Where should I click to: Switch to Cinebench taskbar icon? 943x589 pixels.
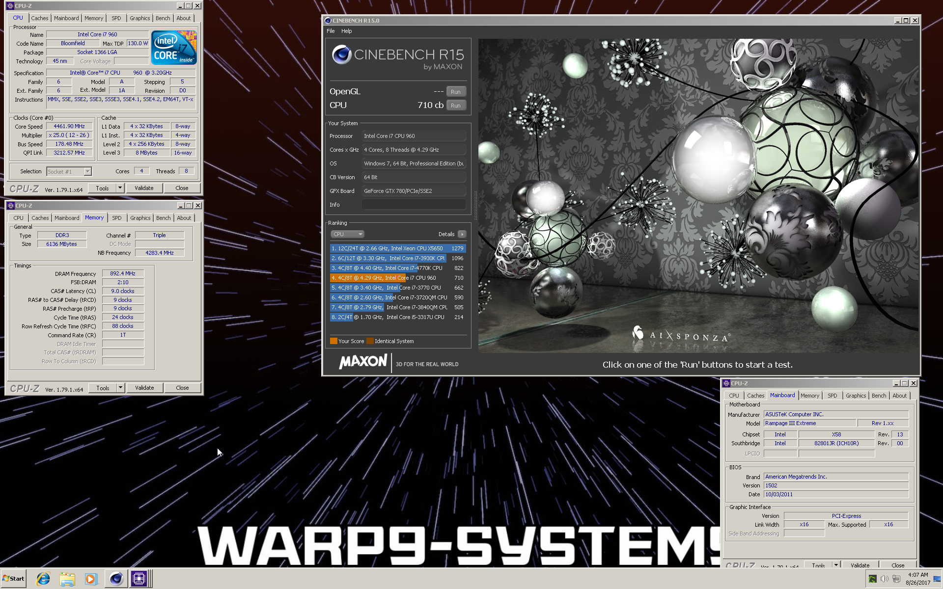[x=116, y=579]
